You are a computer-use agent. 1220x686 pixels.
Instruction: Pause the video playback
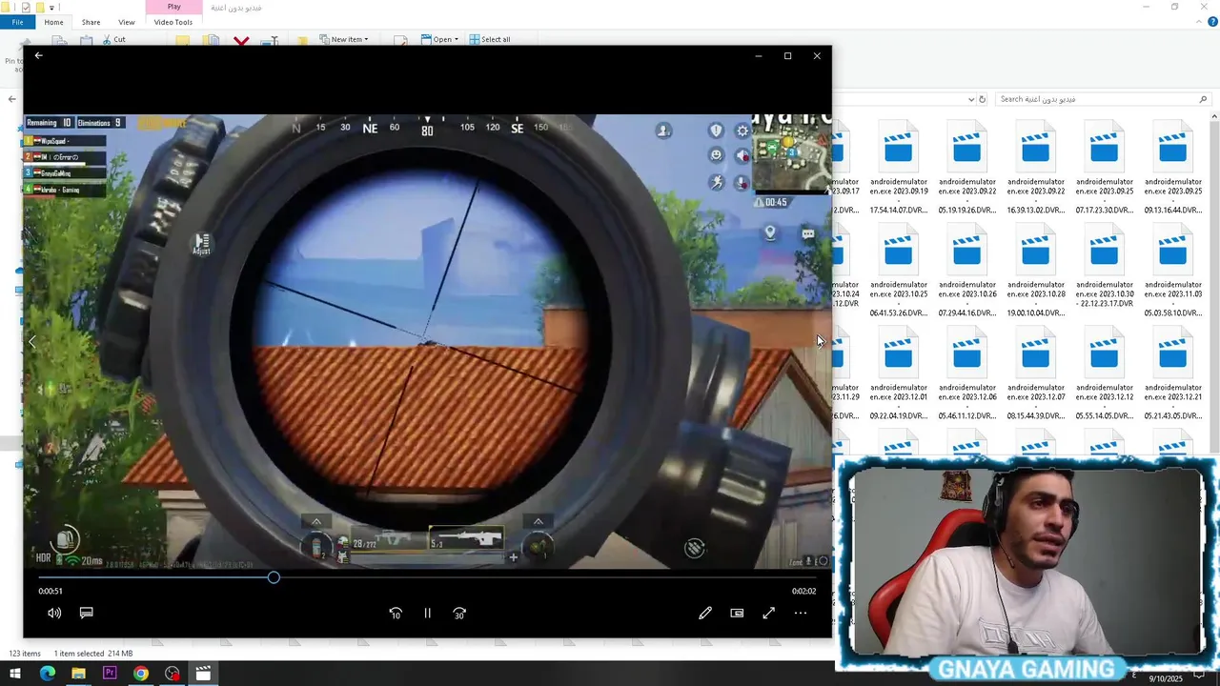[x=427, y=614]
